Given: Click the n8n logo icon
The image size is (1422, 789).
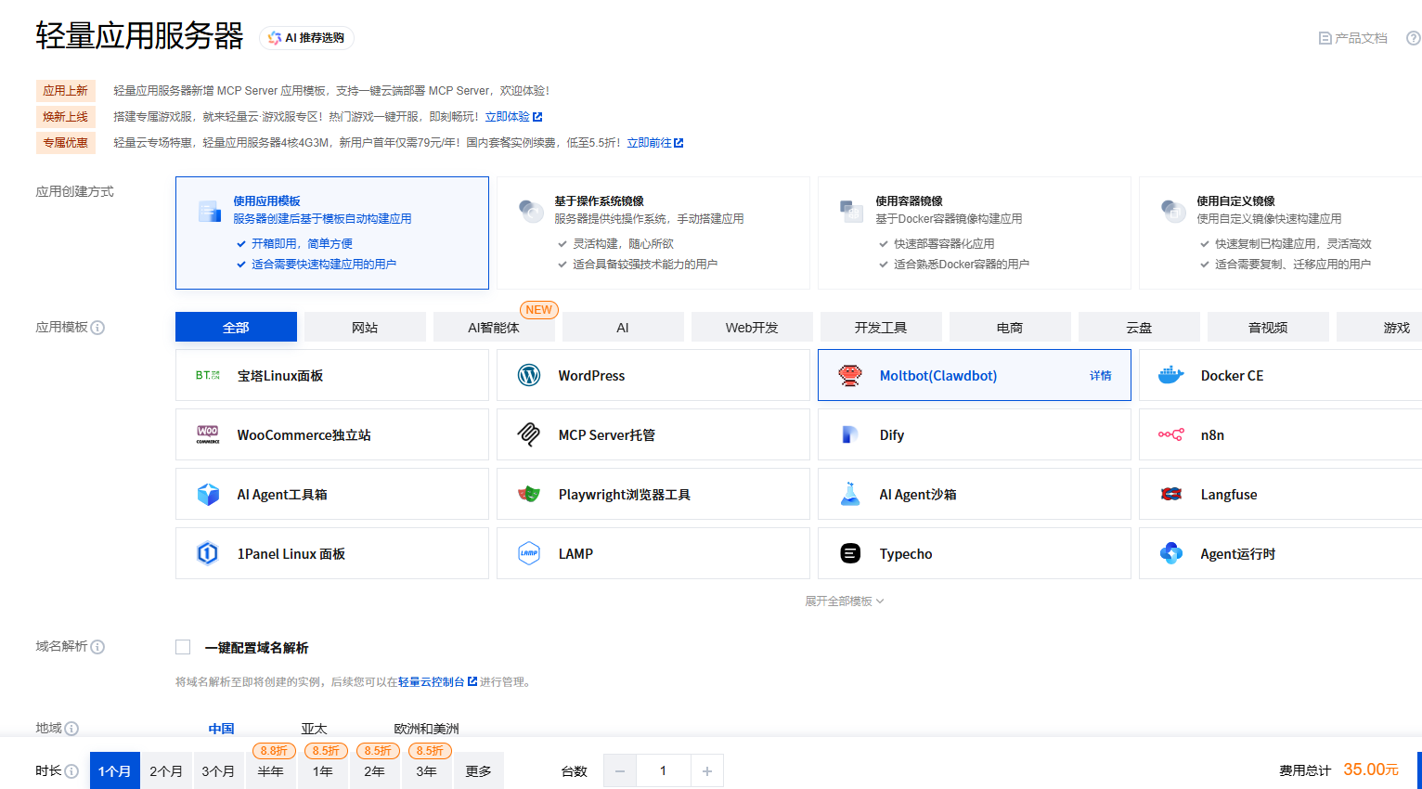Looking at the screenshot, I should click(x=1171, y=435).
